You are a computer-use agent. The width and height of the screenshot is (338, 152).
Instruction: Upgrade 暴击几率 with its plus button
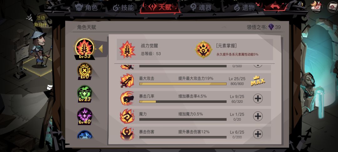tap(258, 99)
